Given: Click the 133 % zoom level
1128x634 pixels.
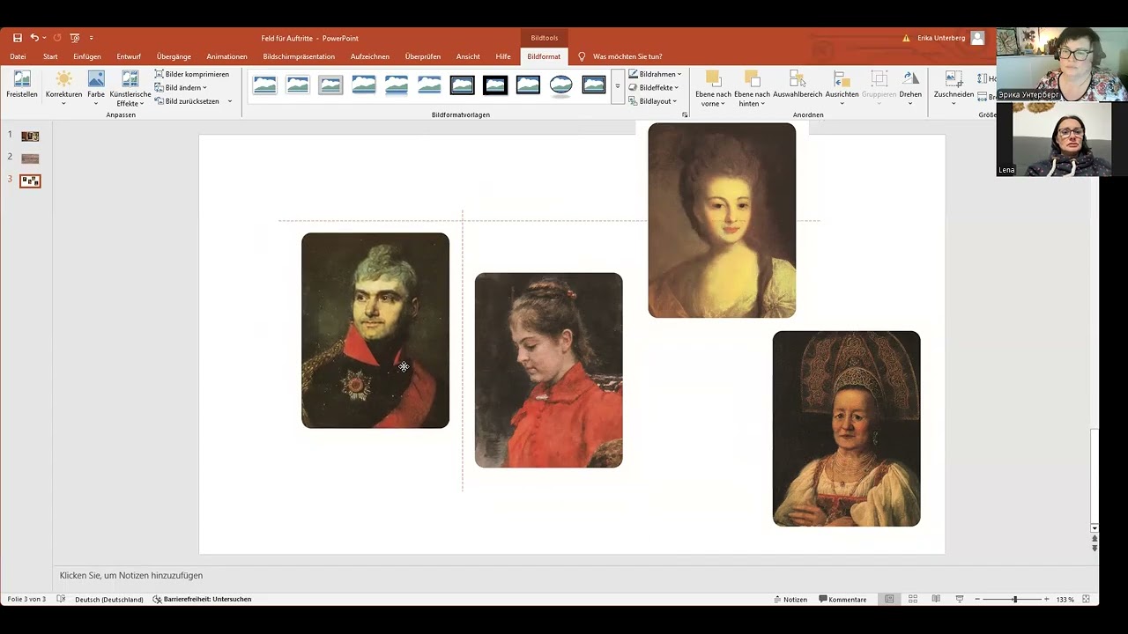Looking at the screenshot, I should pyautogui.click(x=1065, y=600).
